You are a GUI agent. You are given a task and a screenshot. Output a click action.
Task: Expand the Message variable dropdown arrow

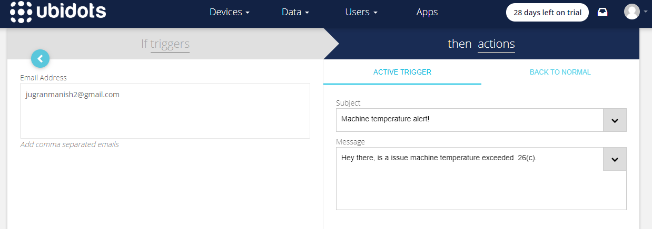[615, 159]
